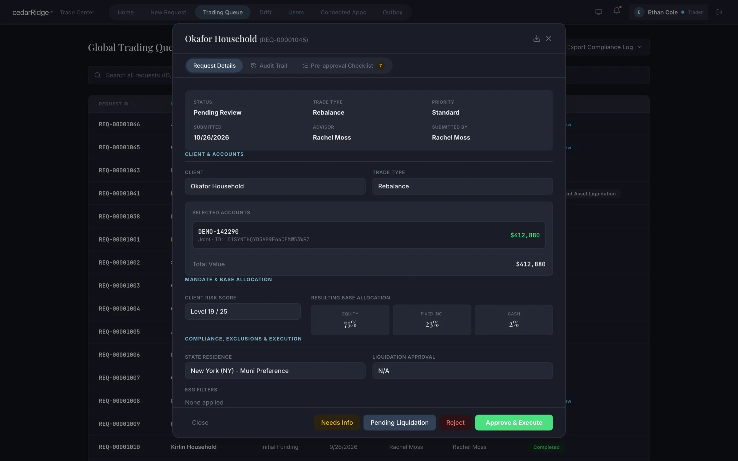Click REQ-00001045 in the queue
The width and height of the screenshot is (738, 461).
point(119,147)
